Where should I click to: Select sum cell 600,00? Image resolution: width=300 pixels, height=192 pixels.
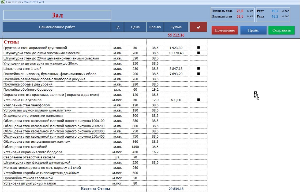pos(176,100)
